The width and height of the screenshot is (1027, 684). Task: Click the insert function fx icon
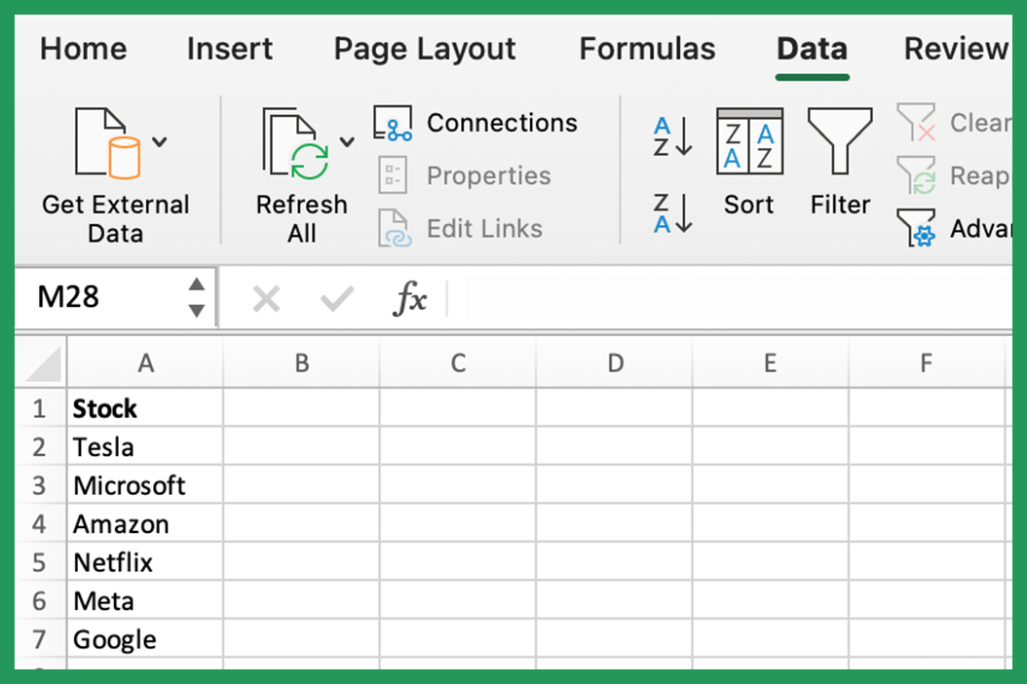click(410, 299)
